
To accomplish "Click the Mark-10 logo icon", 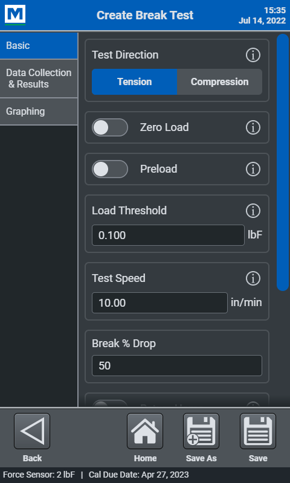I will pyautogui.click(x=14, y=14).
